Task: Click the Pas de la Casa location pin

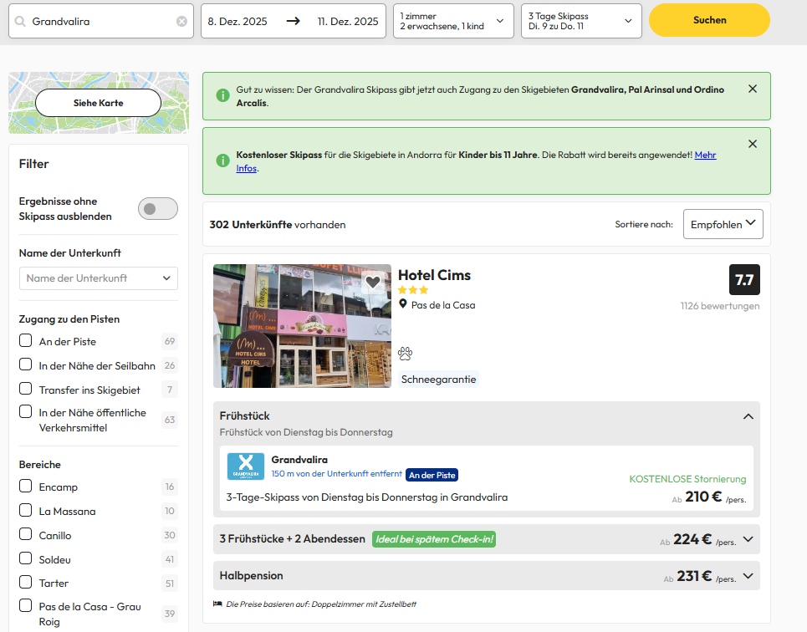Action: tap(403, 304)
